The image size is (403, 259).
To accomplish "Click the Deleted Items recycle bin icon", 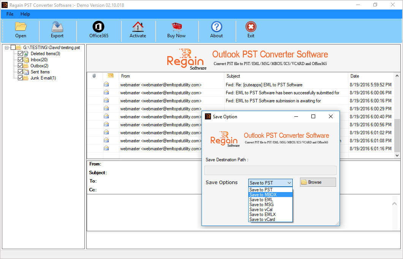I will point(26,54).
